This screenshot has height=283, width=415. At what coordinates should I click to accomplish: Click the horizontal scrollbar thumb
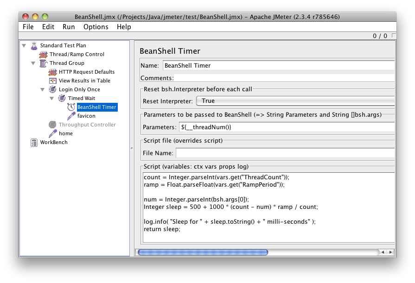(203, 252)
